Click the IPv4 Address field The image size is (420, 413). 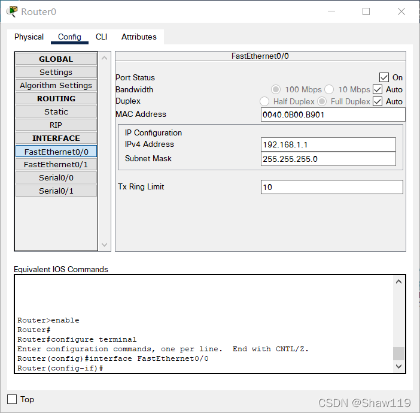pos(328,144)
